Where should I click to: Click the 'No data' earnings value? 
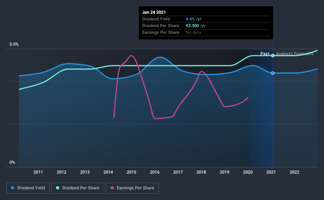tap(193, 32)
